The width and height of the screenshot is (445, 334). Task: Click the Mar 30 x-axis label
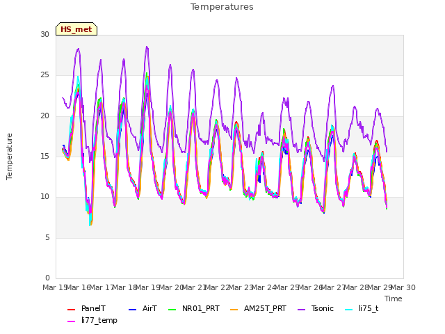point(403,287)
